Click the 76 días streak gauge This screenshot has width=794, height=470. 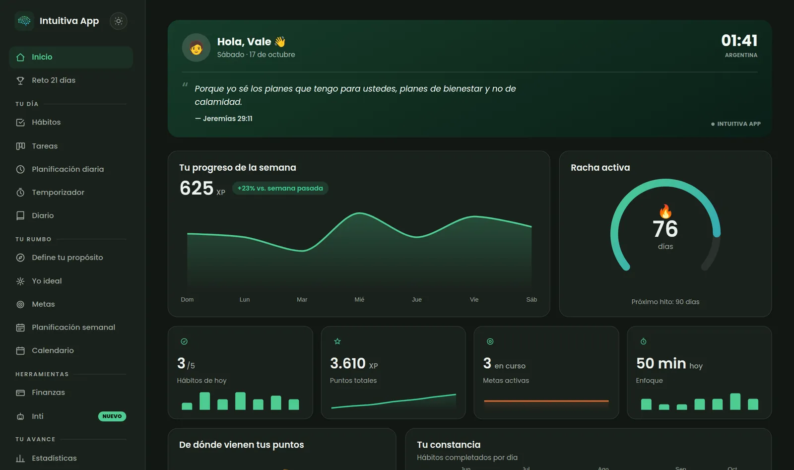pyautogui.click(x=665, y=226)
